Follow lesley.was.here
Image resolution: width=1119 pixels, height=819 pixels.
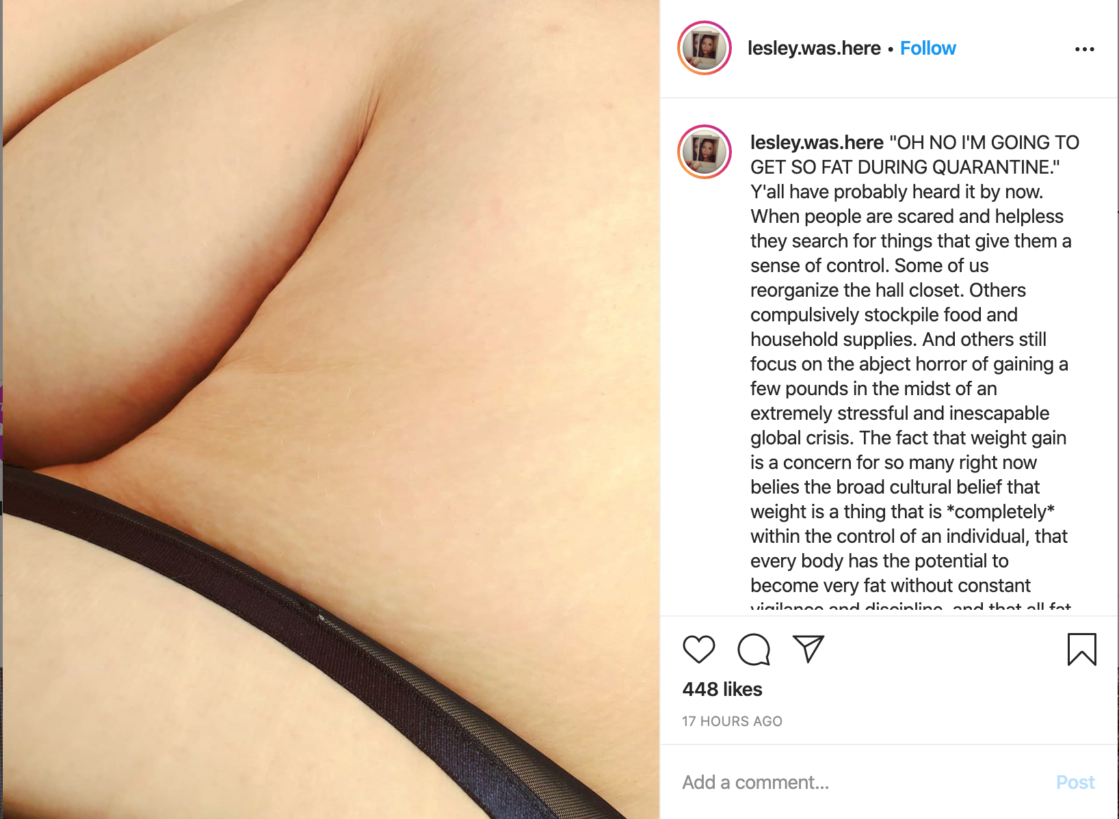(x=927, y=49)
